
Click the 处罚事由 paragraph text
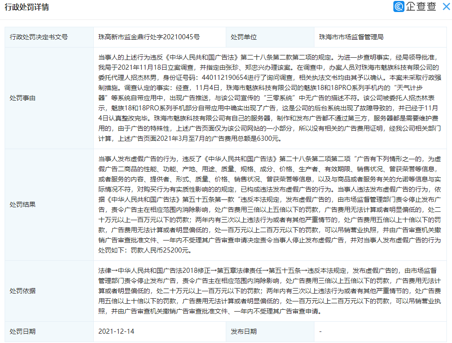coord(270,98)
